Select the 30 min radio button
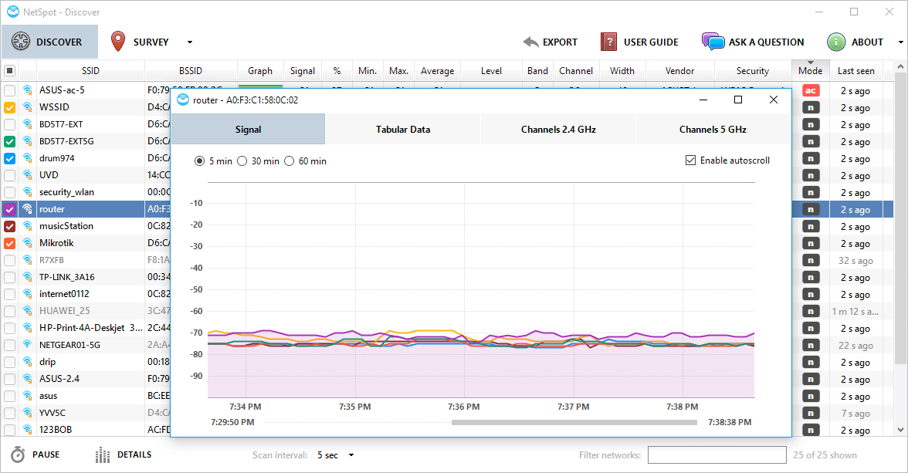 click(x=242, y=161)
